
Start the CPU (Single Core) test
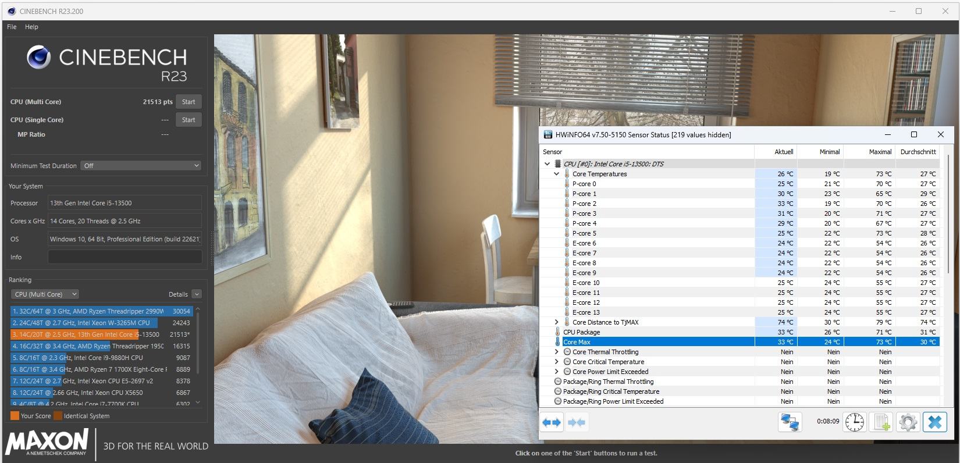[x=189, y=120]
